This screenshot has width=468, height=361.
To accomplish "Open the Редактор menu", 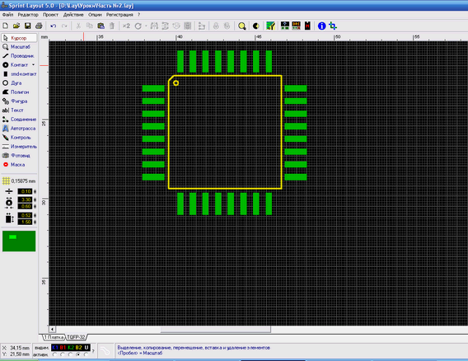I will [x=28, y=15].
